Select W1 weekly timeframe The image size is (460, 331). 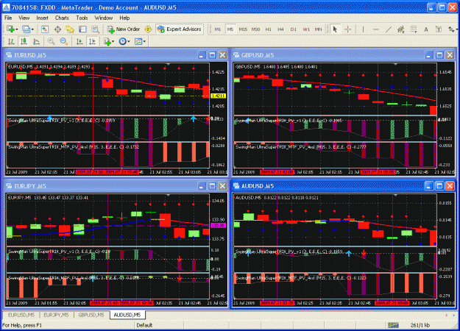pos(306,29)
